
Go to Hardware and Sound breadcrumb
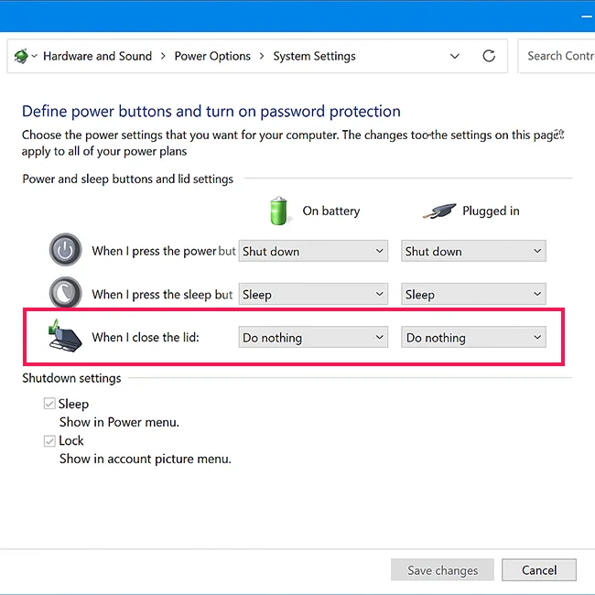coord(98,56)
